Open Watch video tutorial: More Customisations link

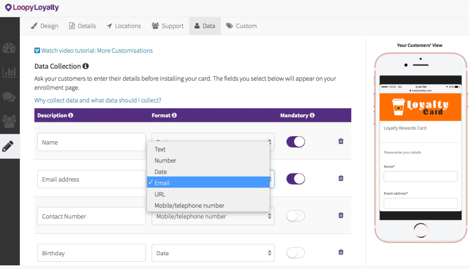coord(97,51)
